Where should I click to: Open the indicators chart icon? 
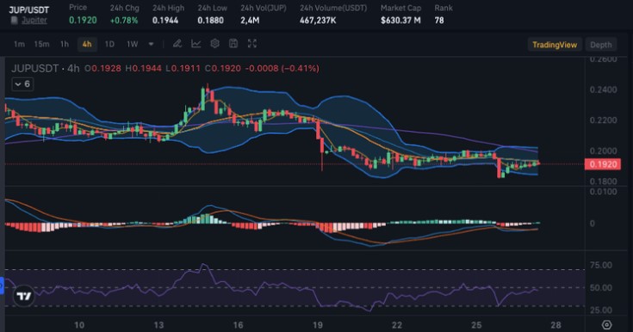coord(195,44)
